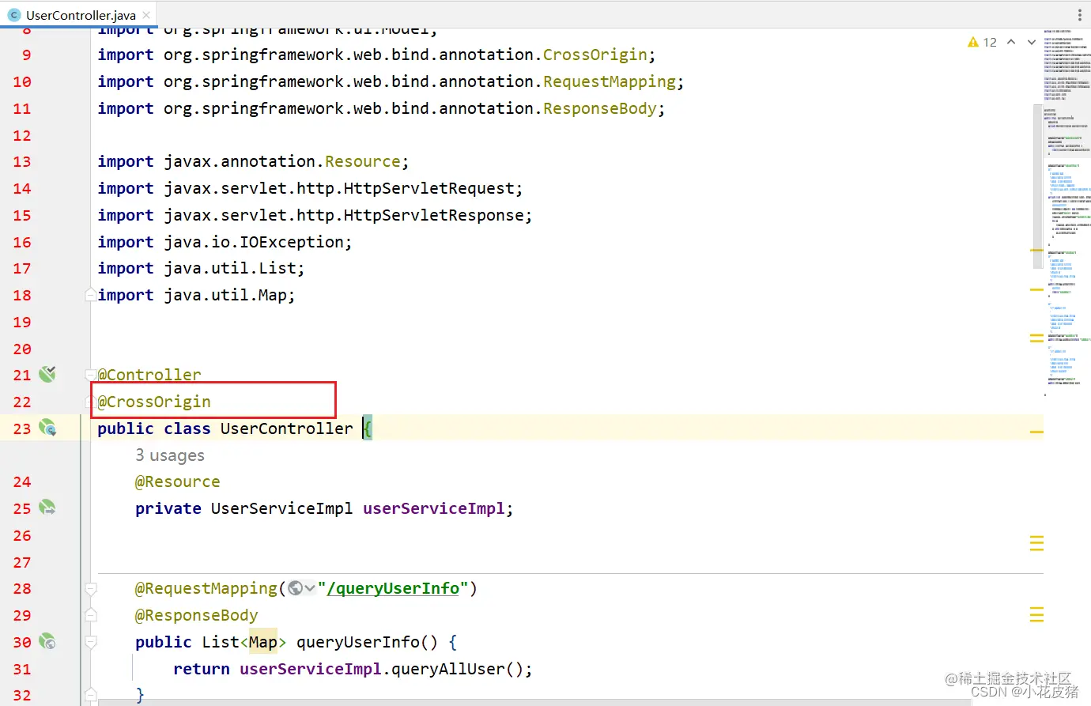The image size is (1091, 706).
Task: Toggle the fold marker on line 29 @ResponseBody
Action: (91, 615)
